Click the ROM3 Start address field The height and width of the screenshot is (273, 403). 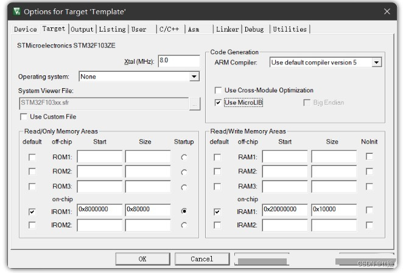[x=100, y=187]
